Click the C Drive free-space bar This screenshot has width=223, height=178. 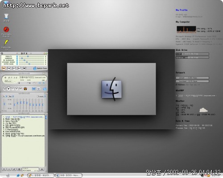(x=192, y=54)
